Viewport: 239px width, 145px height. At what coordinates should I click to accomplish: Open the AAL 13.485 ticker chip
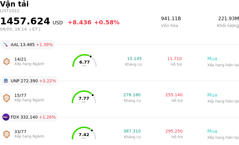27,45
